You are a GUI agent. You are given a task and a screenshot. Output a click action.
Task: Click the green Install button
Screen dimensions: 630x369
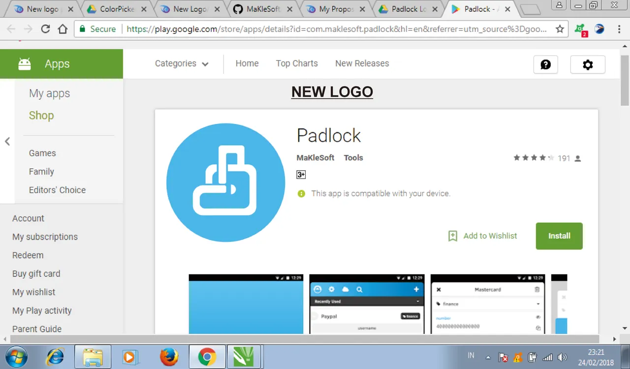pyautogui.click(x=559, y=236)
